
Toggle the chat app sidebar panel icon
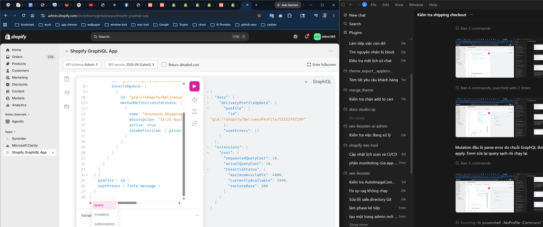[343, 5]
